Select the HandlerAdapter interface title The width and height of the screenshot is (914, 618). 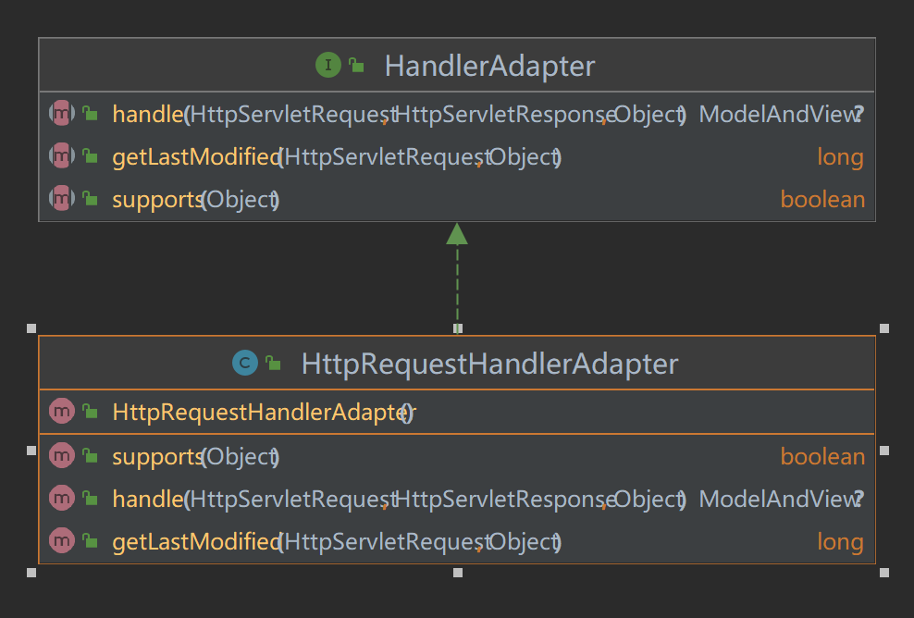[489, 67]
